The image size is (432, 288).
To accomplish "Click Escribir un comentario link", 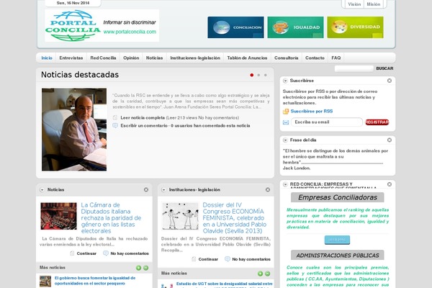I will point(144,126).
